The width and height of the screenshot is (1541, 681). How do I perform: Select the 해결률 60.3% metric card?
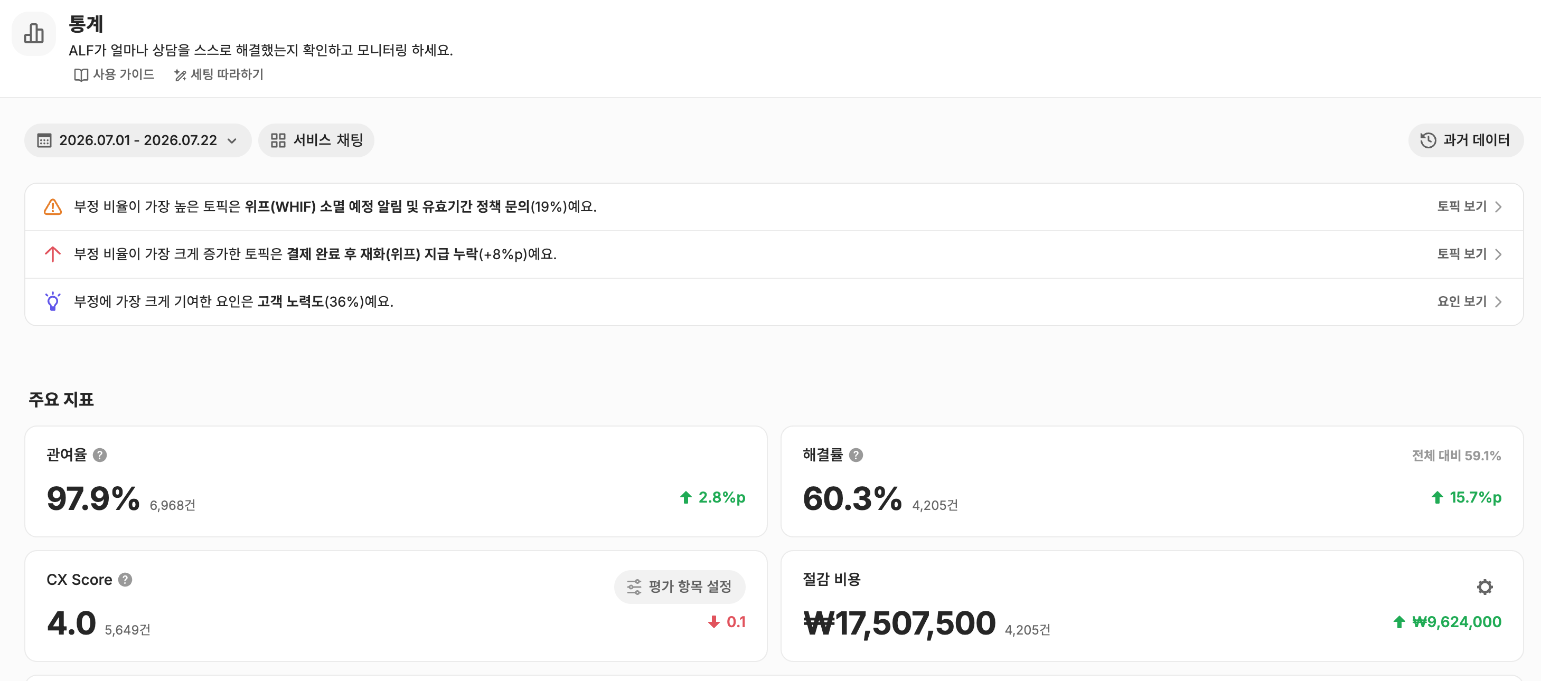[1152, 481]
